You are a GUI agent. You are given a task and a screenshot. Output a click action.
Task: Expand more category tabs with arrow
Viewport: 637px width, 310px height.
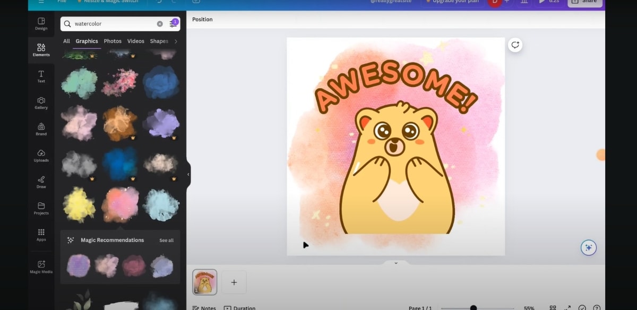tap(176, 41)
